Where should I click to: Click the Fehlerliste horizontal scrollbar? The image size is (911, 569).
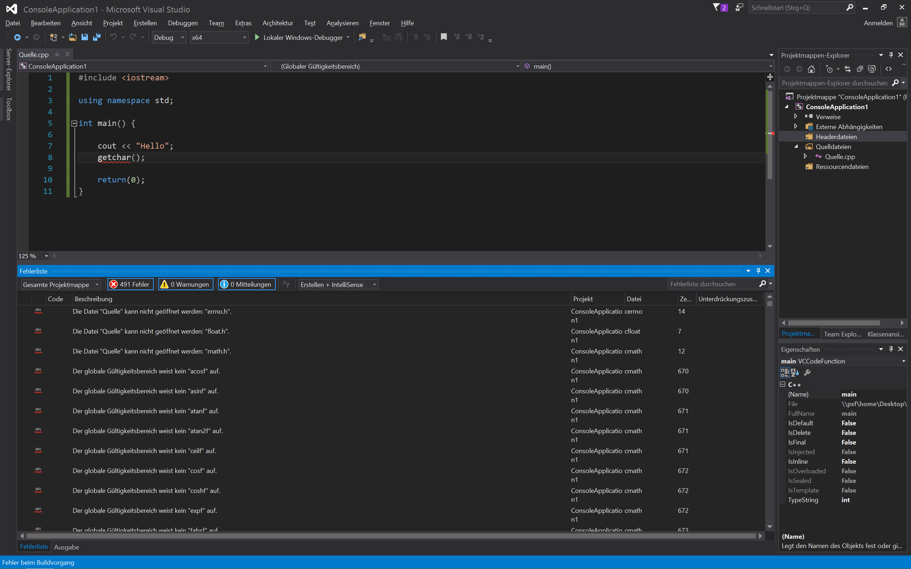(391, 536)
